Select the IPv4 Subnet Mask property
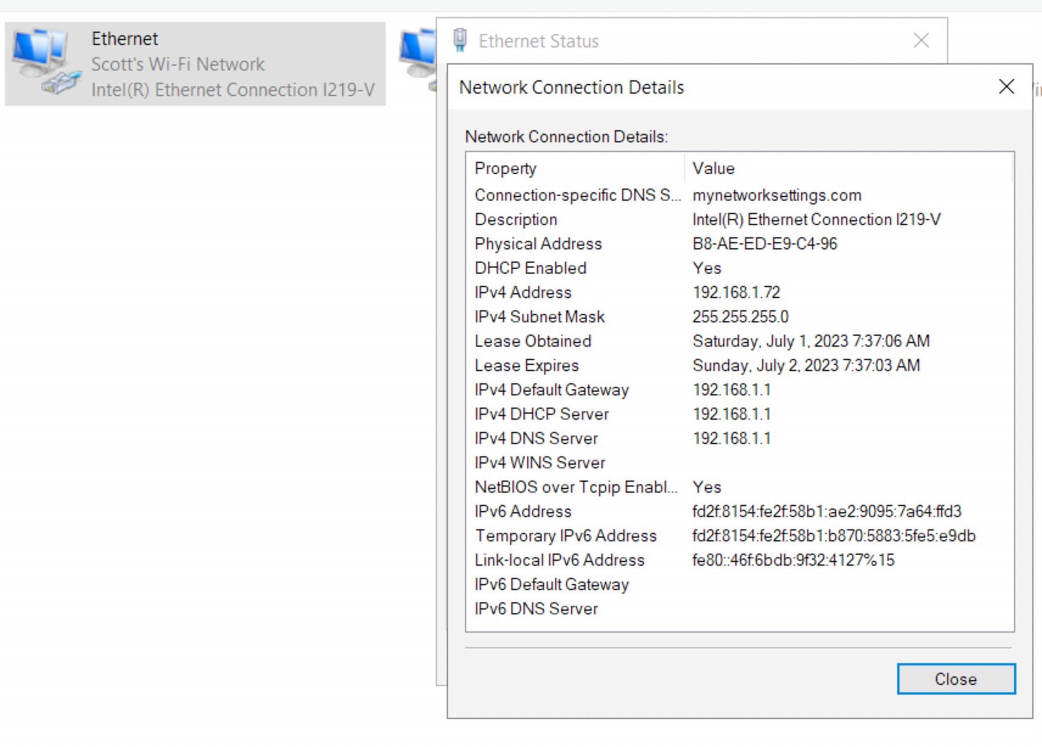The width and height of the screenshot is (1042, 747). [x=539, y=317]
